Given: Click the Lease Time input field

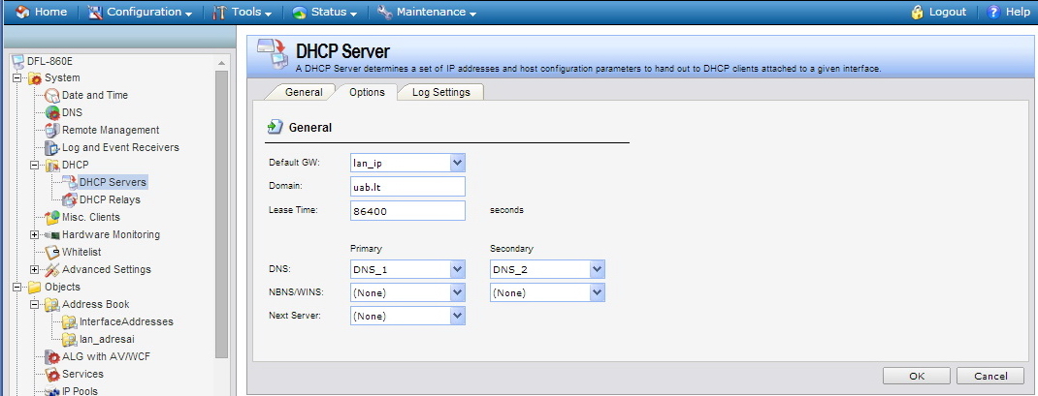Looking at the screenshot, I should click(x=407, y=210).
